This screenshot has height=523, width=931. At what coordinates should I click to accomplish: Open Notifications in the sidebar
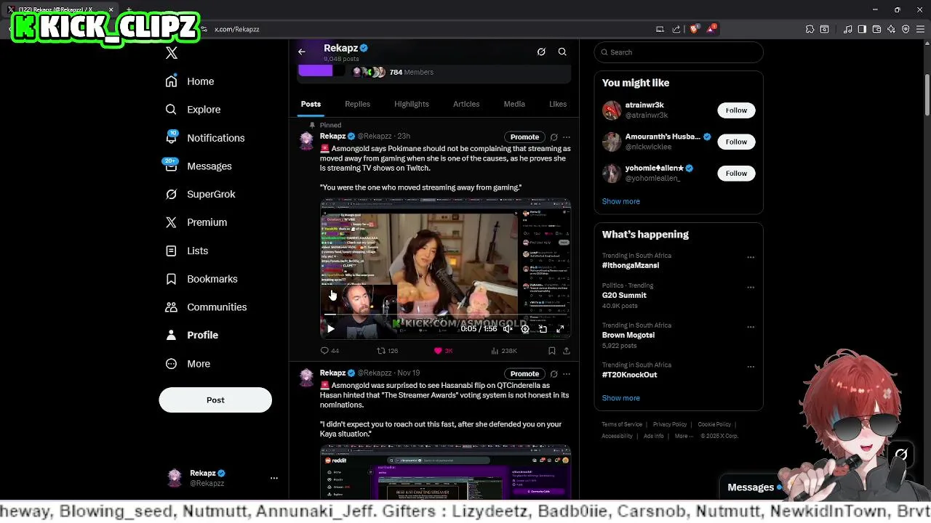(205, 138)
